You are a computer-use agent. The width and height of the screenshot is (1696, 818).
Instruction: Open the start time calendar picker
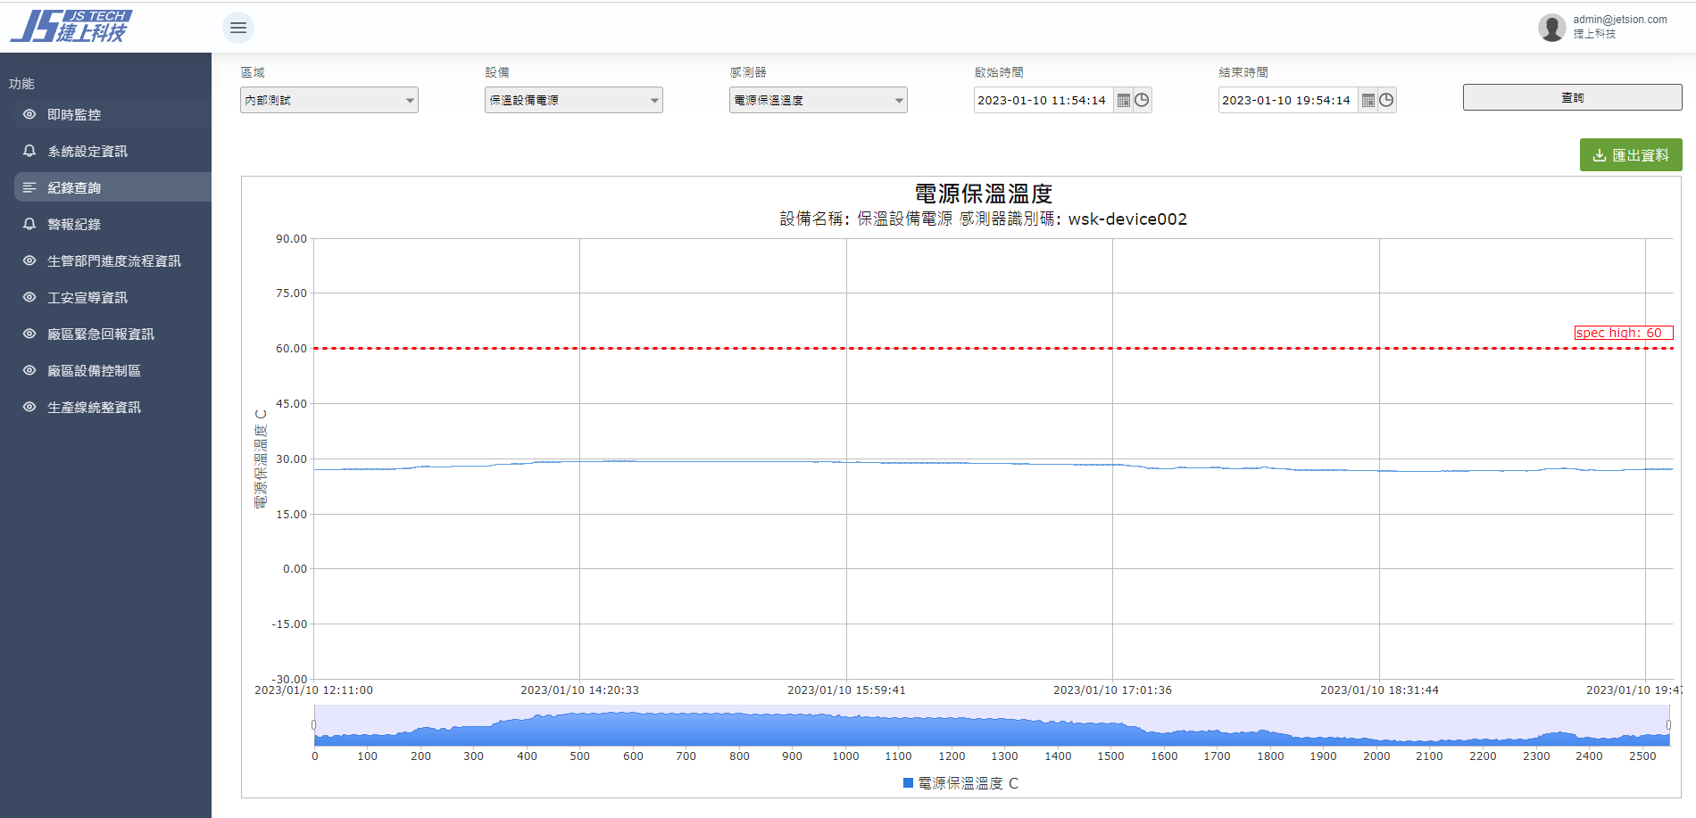[x=1124, y=101]
